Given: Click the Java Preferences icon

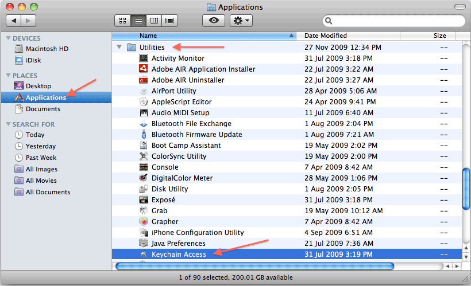Looking at the screenshot, I should pyautogui.click(x=144, y=244).
